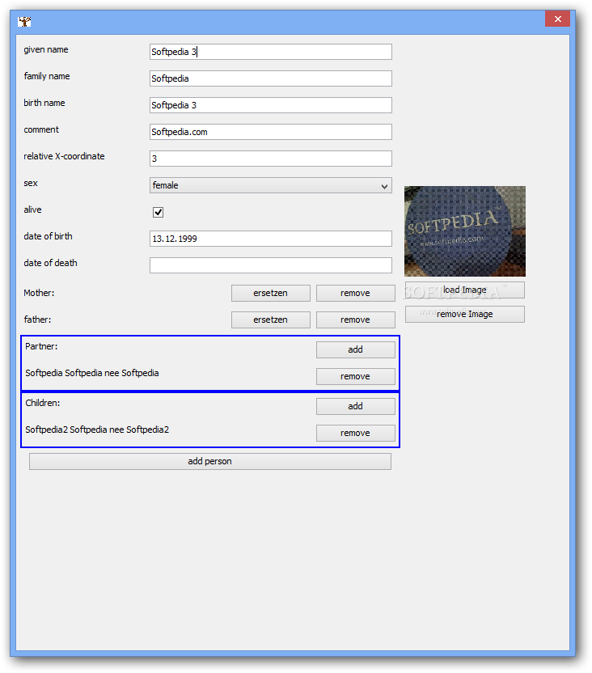This screenshot has height=673, width=592.
Task: Click the given name input field
Action: [x=271, y=52]
